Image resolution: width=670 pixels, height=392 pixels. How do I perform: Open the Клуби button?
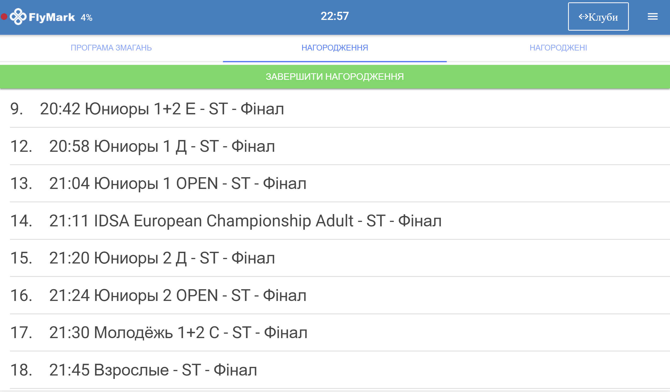pyautogui.click(x=598, y=17)
